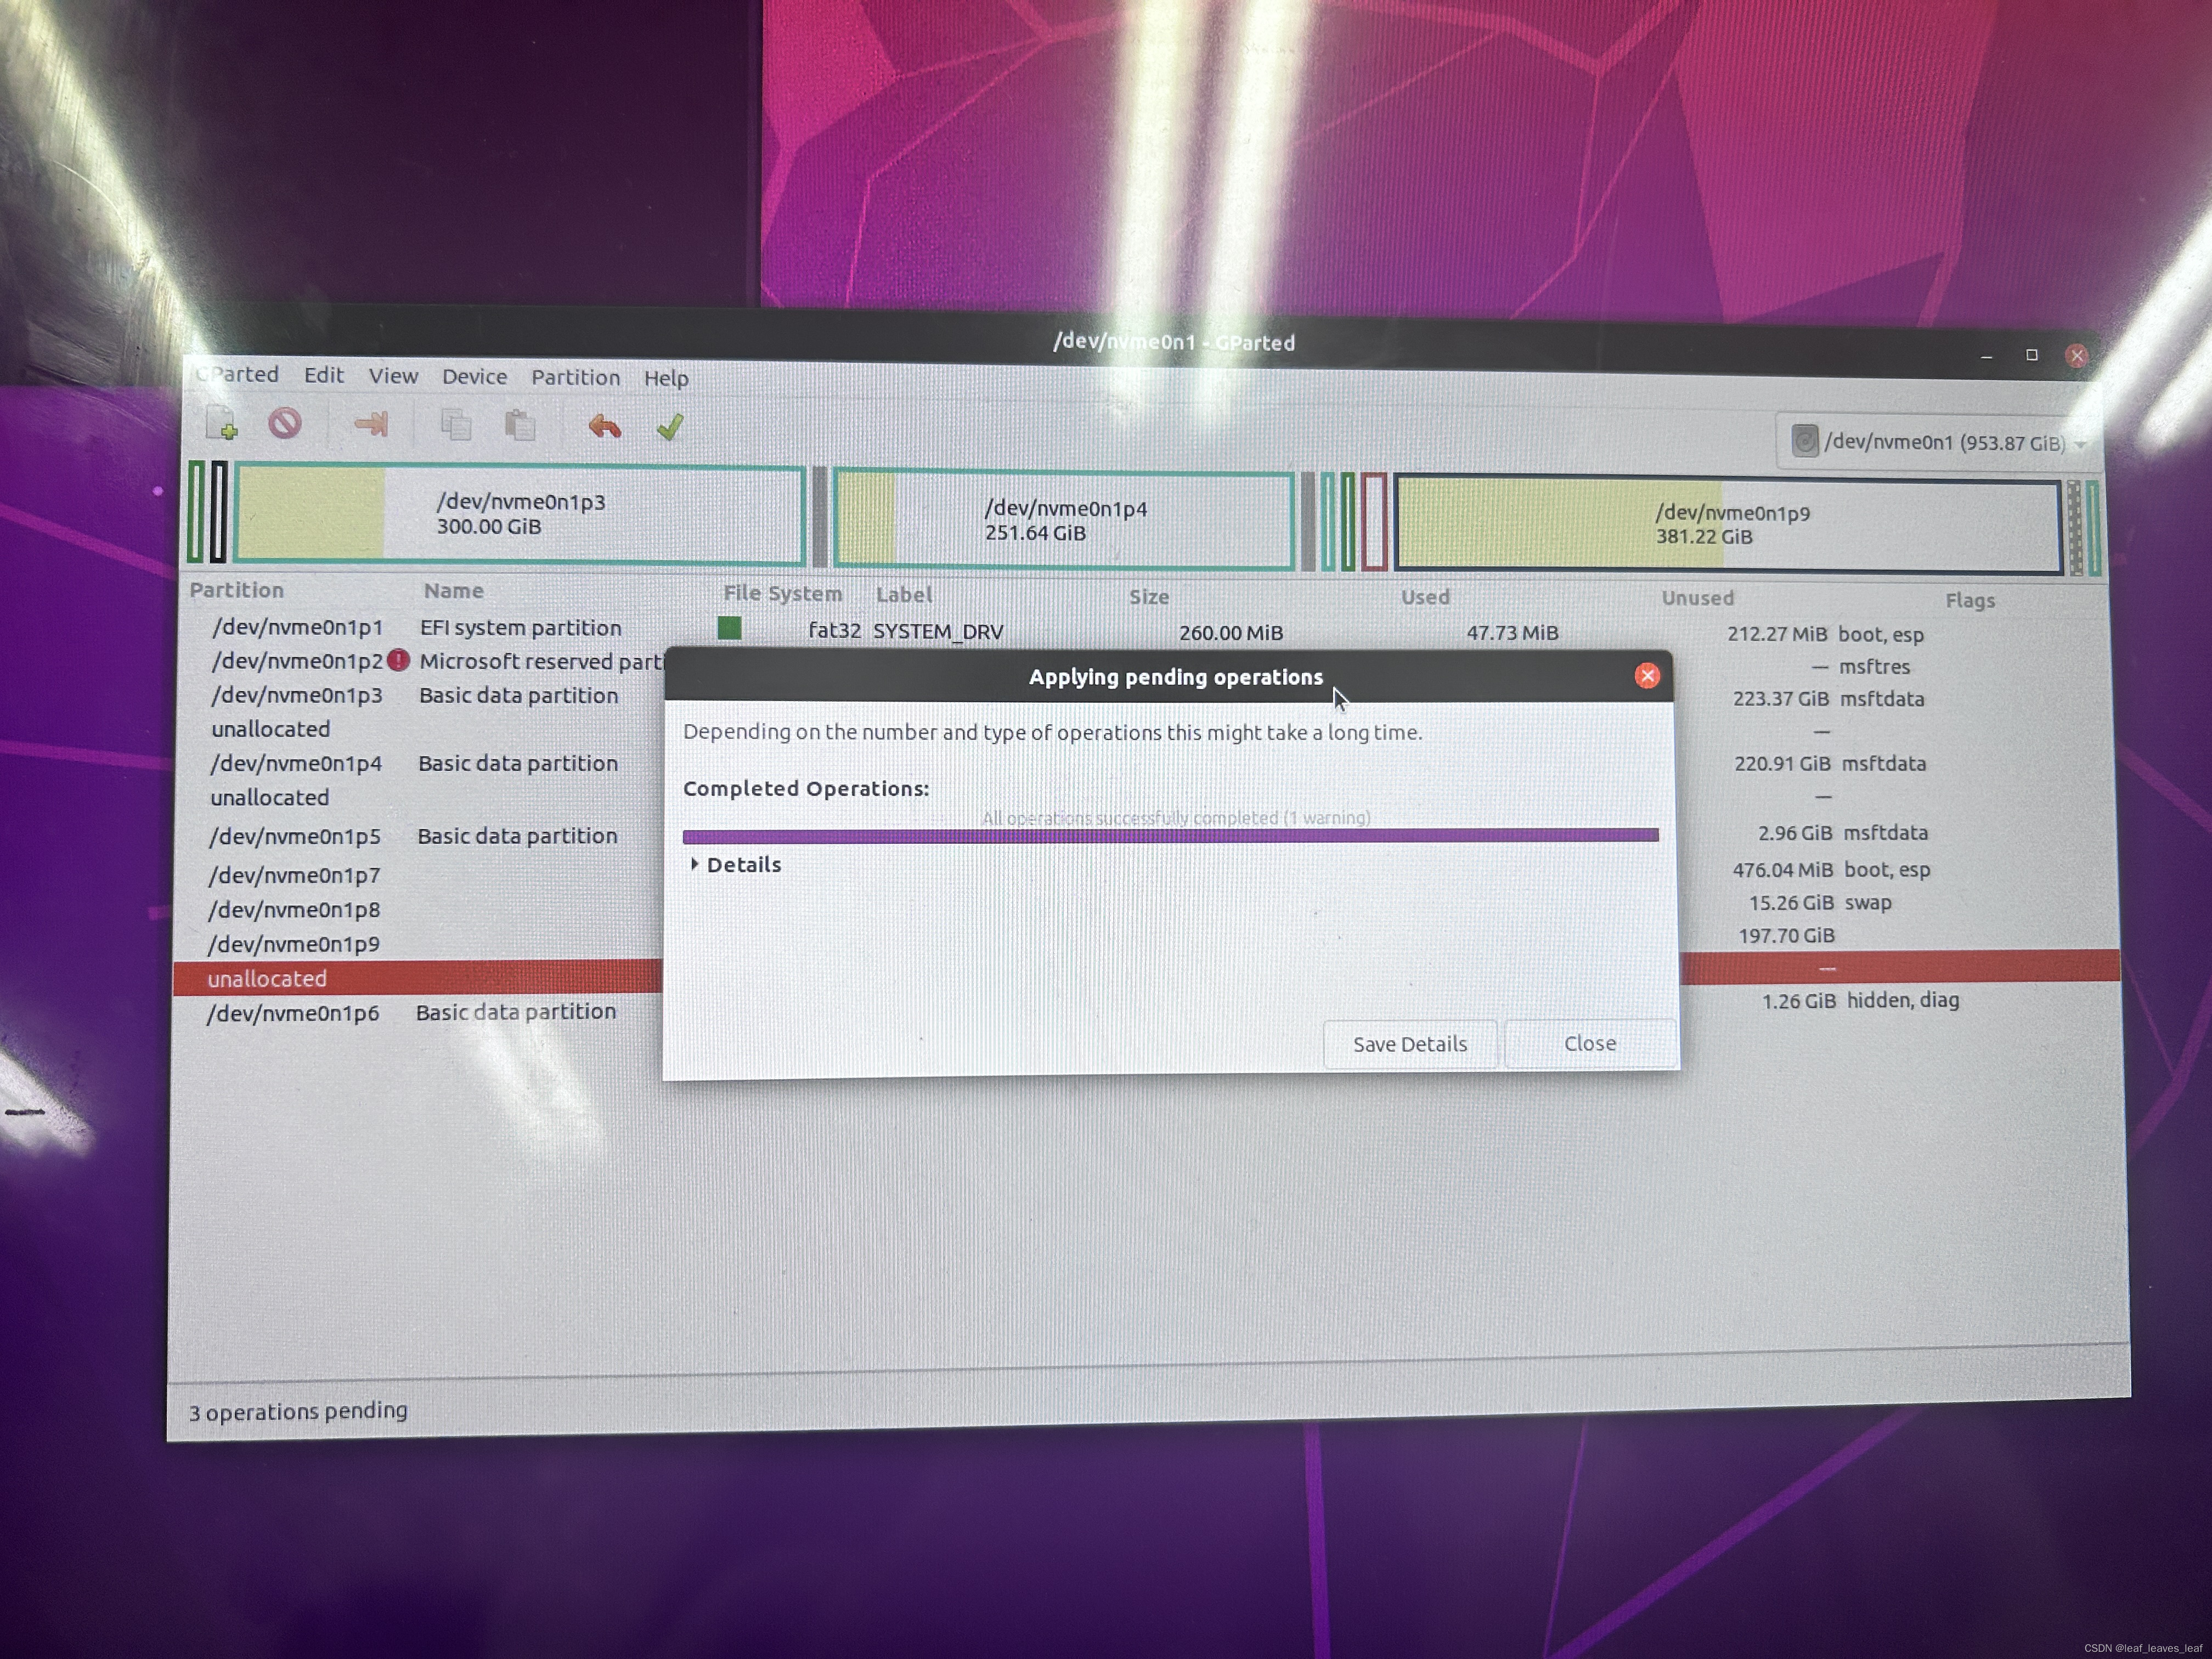The height and width of the screenshot is (1659, 2212).
Task: Click the Resize/Move toolbar icon
Action: click(371, 425)
